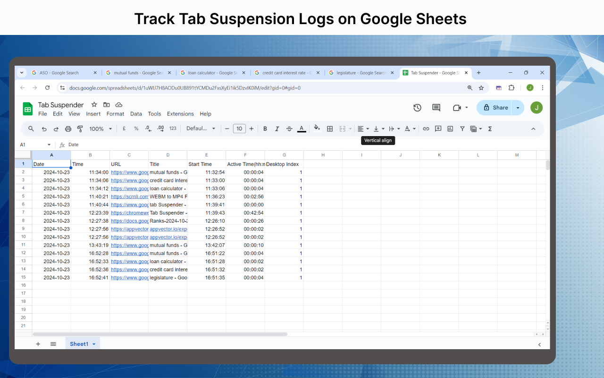604x378 pixels.
Task: Expand the Share options arrow
Action: pos(518,108)
